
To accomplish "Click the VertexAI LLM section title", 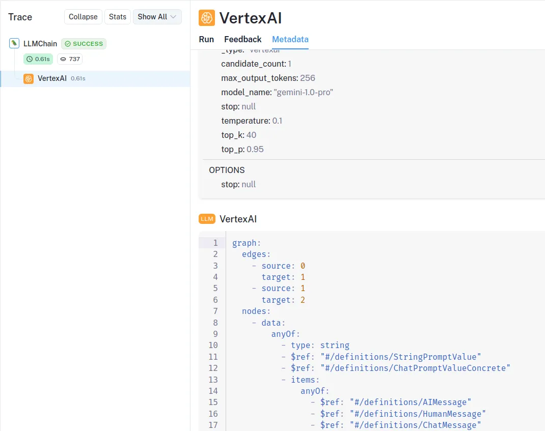I will pyautogui.click(x=238, y=219).
